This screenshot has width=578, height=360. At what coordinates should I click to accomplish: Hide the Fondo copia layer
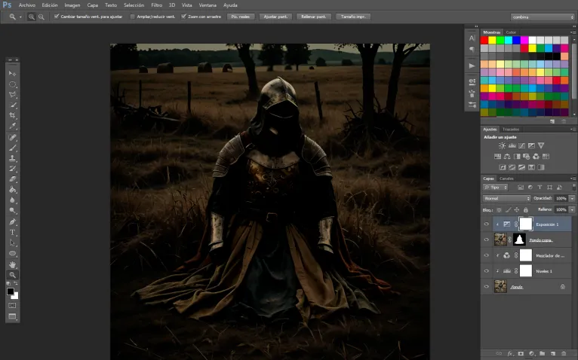coord(486,240)
